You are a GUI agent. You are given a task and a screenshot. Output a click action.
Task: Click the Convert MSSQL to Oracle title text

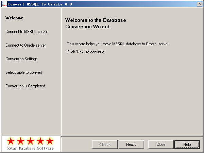[39, 4]
